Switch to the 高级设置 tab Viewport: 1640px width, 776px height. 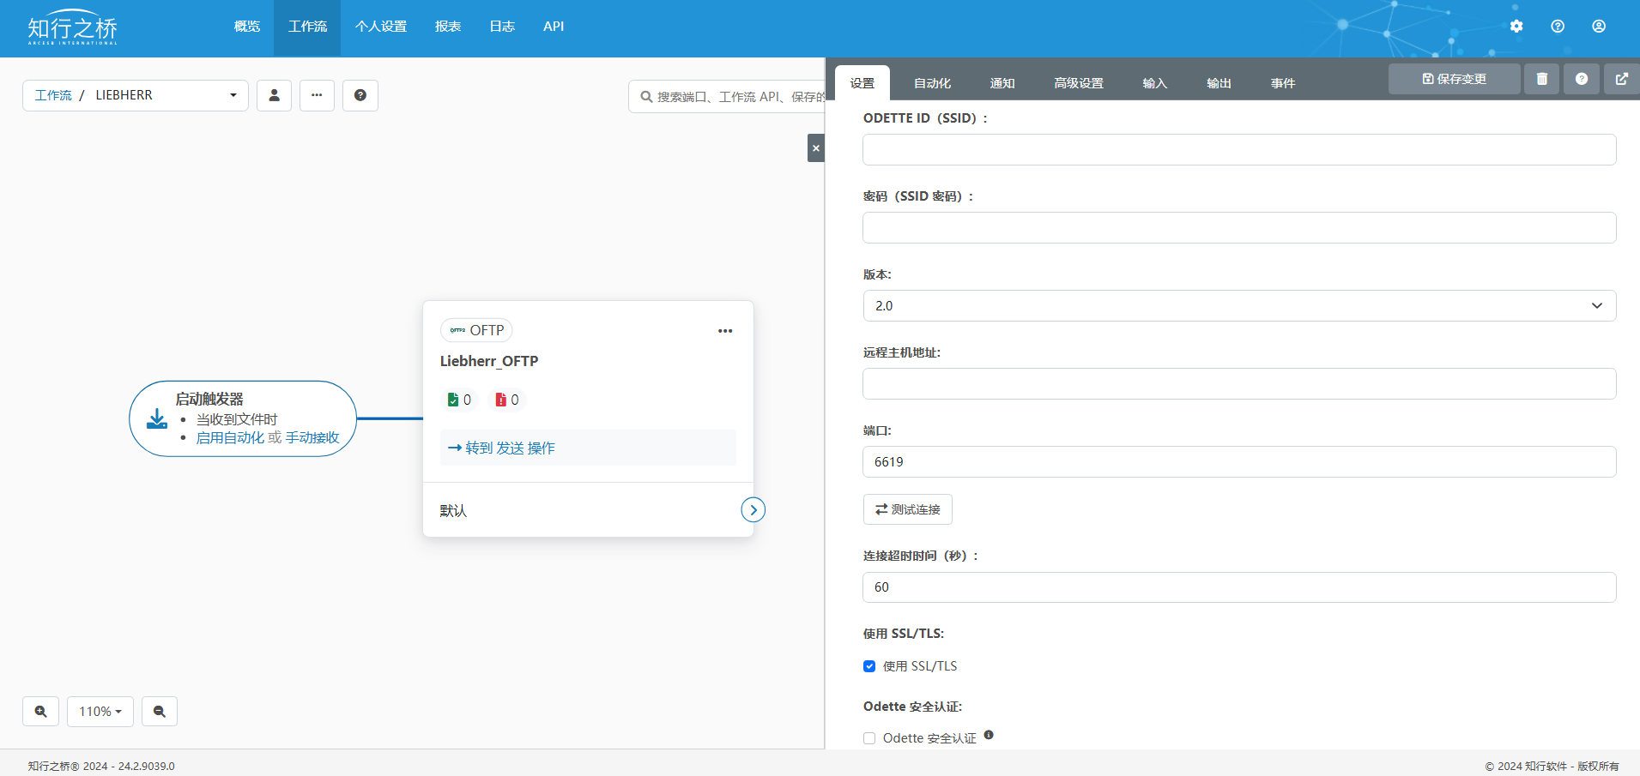pyautogui.click(x=1079, y=83)
